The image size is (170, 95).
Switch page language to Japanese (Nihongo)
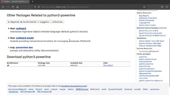(82, 89)
